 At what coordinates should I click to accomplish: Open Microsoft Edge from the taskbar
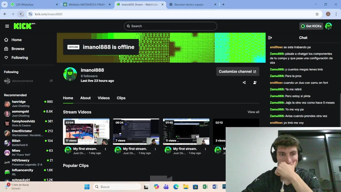176,187
